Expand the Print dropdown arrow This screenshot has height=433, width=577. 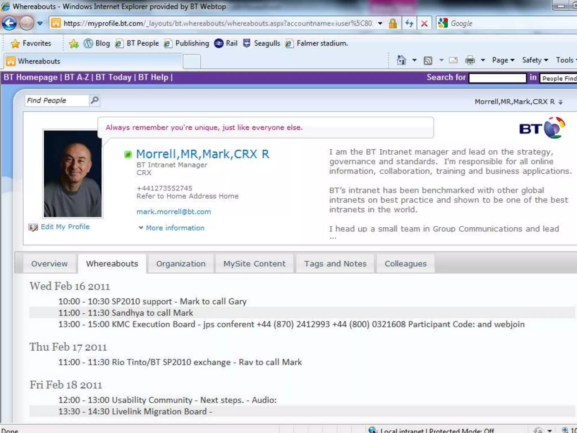[x=483, y=60]
